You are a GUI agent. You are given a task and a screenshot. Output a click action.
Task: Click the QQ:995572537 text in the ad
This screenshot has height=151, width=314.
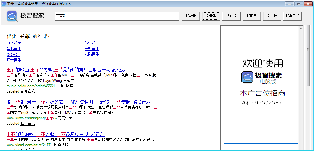point(261,103)
